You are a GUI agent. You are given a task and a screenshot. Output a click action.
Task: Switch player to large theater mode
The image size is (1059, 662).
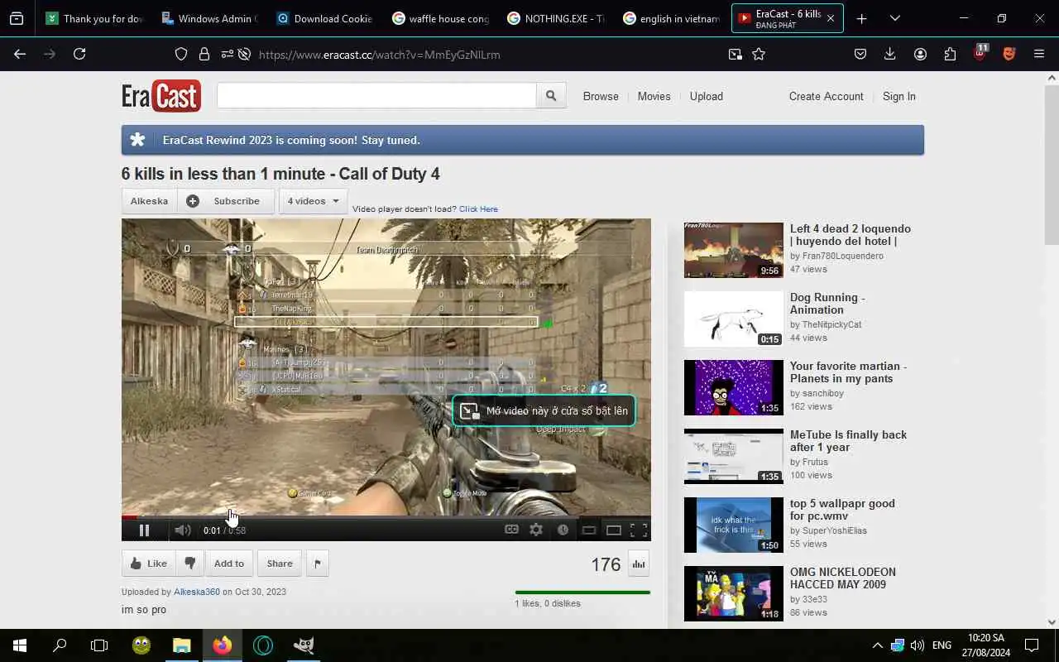pos(614,530)
